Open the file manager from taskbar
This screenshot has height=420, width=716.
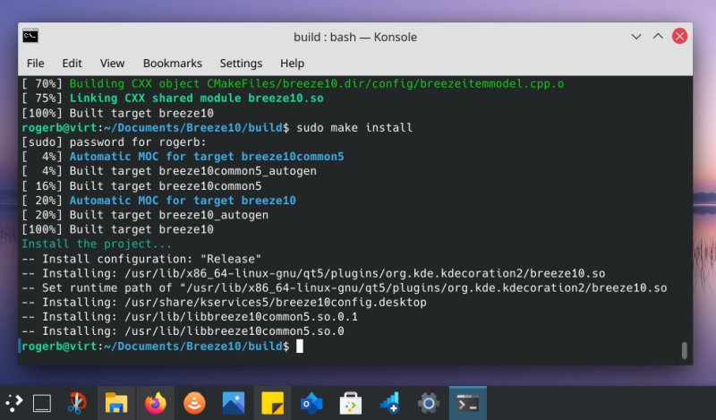coord(116,403)
